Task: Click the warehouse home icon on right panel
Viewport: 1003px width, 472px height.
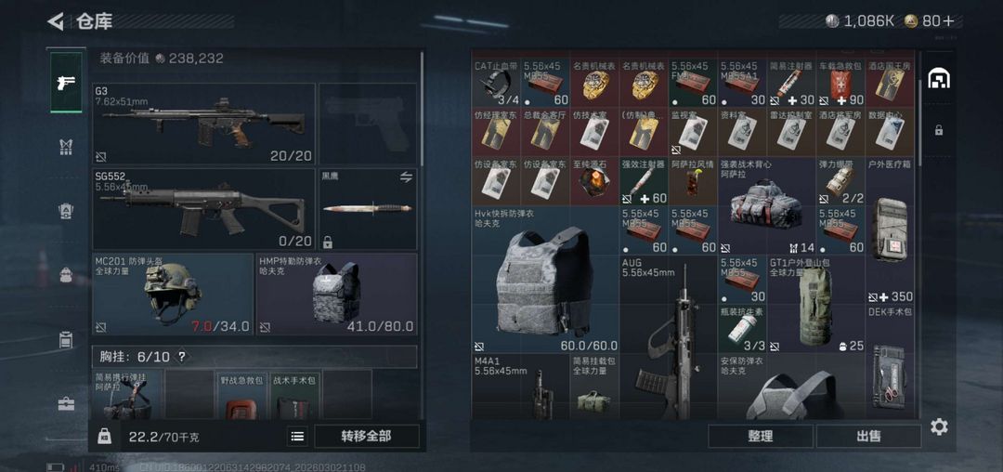Action: click(x=938, y=79)
